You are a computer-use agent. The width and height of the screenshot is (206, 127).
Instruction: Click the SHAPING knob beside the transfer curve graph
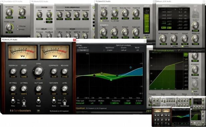coord(195,83)
